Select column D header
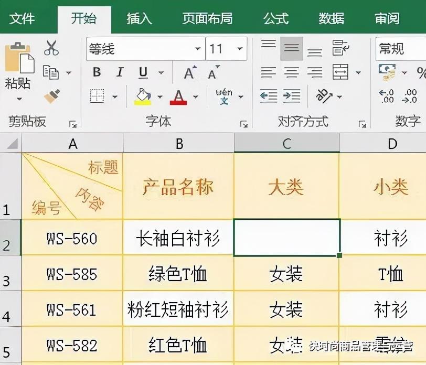The image size is (426, 365). (383, 143)
